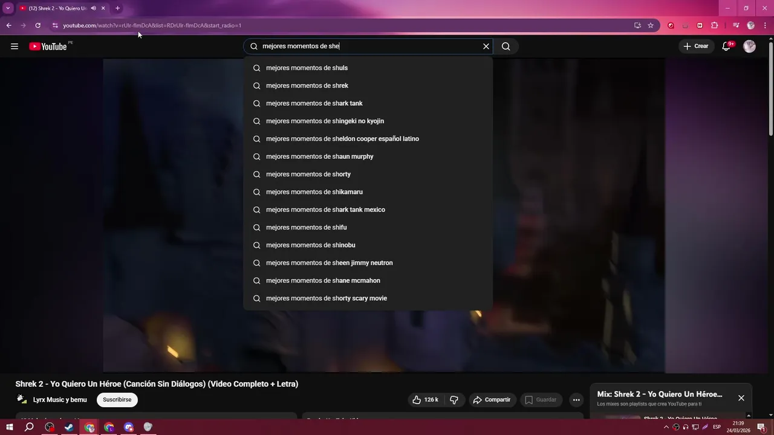Pick suggestion "mejores momentos de shane mcmahon"
The image size is (774, 435).
pos(368,280)
